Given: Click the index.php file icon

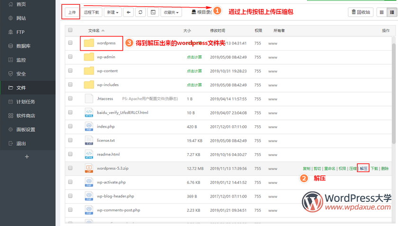Looking at the screenshot, I should 89,126.
